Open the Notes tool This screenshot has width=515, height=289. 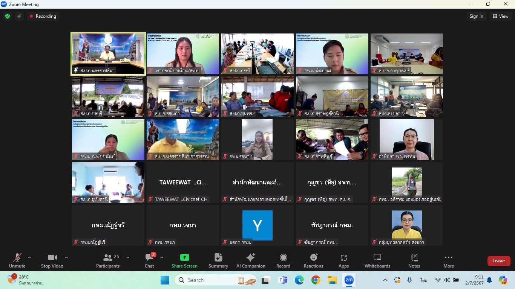pos(414,261)
